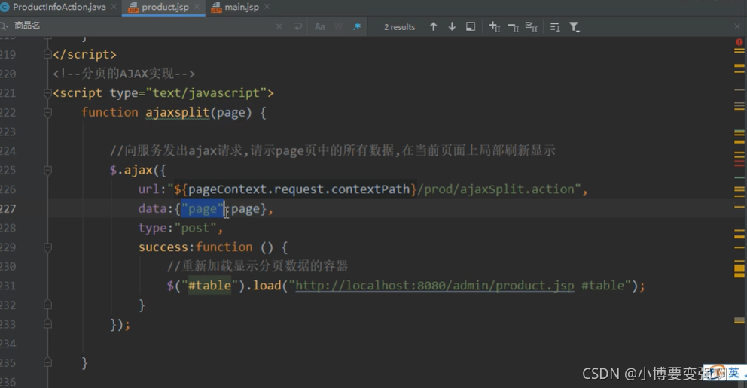The width and height of the screenshot is (747, 388).
Task: Go to next search occurrence
Action: [x=452, y=26]
